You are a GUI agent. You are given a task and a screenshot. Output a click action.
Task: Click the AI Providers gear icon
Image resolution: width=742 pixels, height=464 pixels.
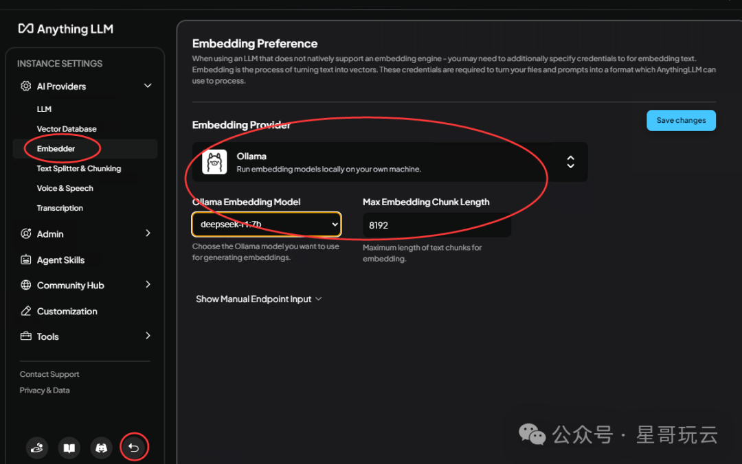pos(25,86)
